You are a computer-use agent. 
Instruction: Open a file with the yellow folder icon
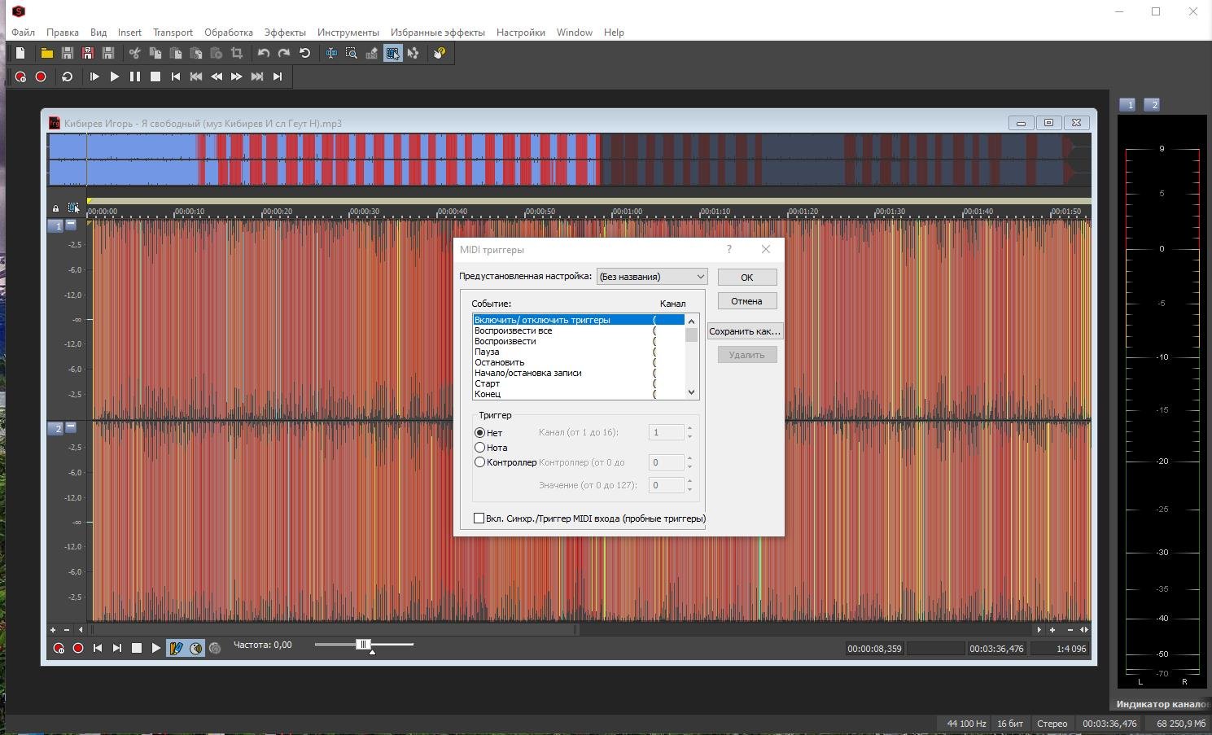[x=46, y=53]
